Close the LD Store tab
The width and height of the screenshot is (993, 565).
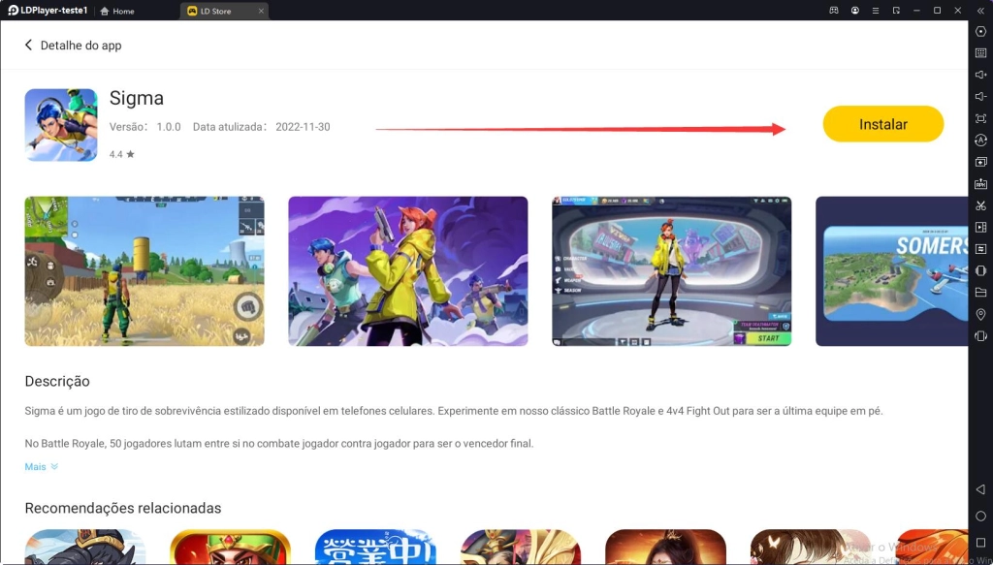click(261, 11)
